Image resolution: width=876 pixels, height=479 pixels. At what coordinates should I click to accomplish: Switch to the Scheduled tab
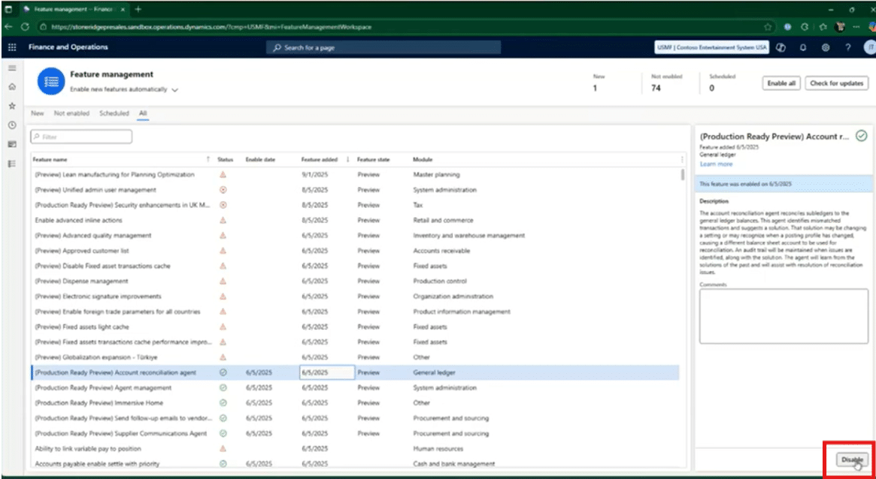[114, 113]
